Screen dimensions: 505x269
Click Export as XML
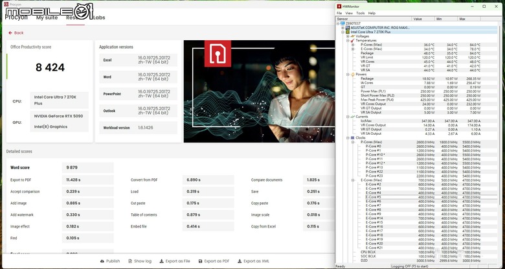tap(253, 261)
